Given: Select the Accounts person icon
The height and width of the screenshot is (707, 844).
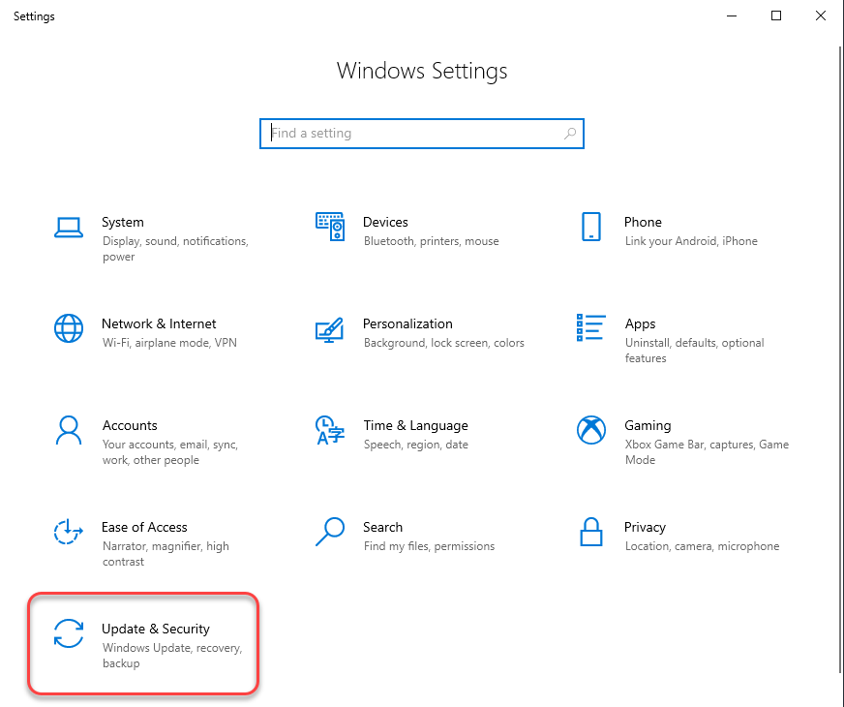Looking at the screenshot, I should pyautogui.click(x=69, y=430).
